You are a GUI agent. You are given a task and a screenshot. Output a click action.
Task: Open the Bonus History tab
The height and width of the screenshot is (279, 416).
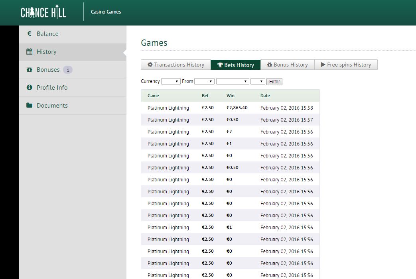[x=288, y=65]
